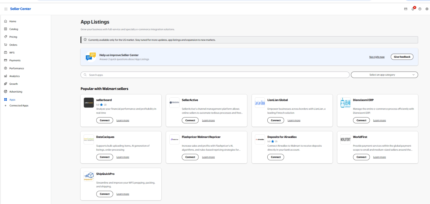Learn more about LianLian Global
Image resolution: width=430 pixels, height=204 pixels.
294,120
